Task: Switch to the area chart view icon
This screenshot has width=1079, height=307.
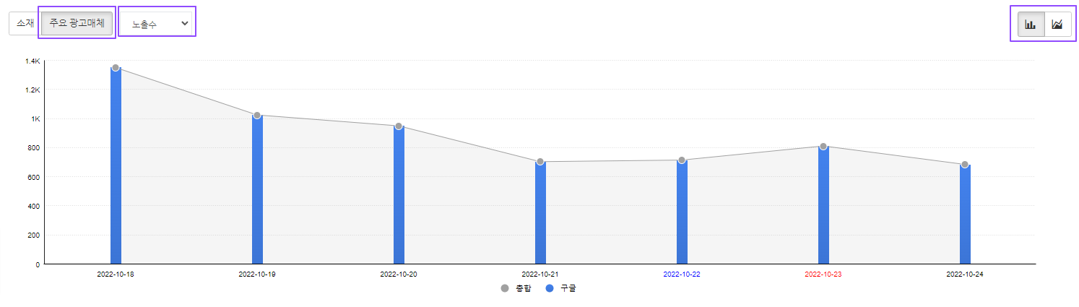Action: [x=1057, y=24]
